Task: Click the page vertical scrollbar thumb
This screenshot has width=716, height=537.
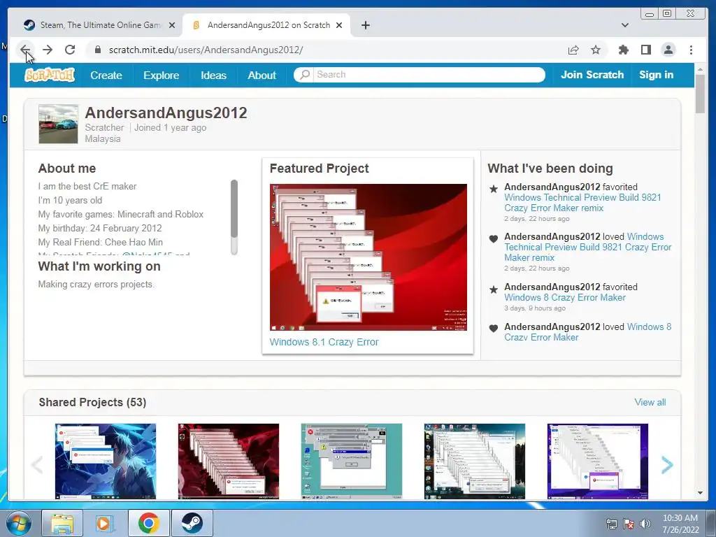Action: (x=700, y=94)
